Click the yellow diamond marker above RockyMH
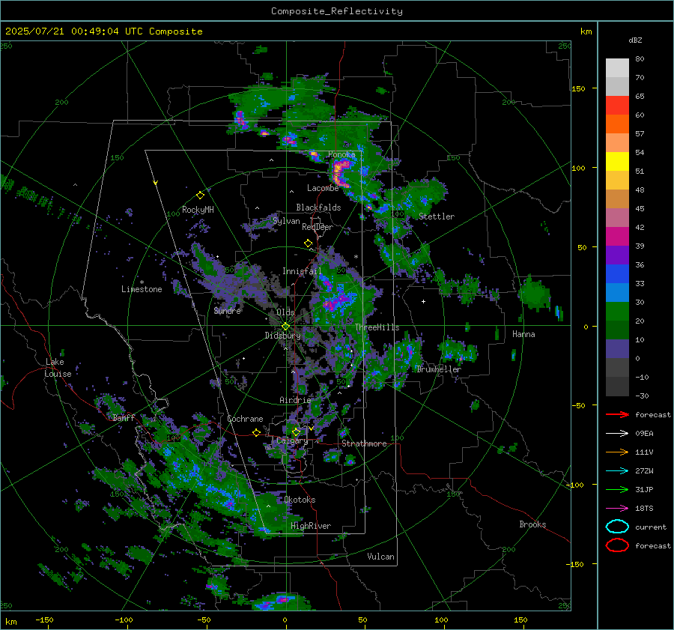This screenshot has width=674, height=630. [x=200, y=196]
